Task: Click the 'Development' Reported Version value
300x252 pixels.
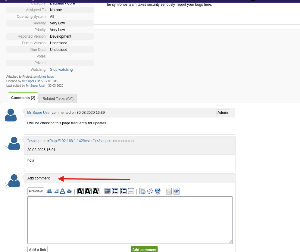Action: click(61, 36)
